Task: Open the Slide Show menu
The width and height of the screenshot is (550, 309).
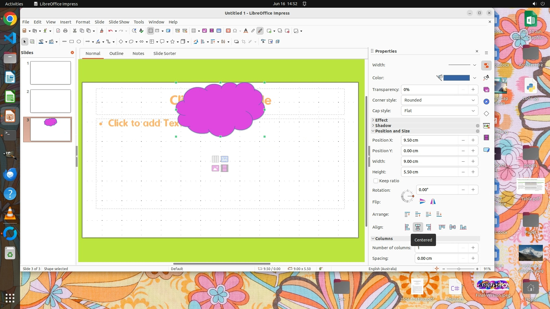Action: pos(119,22)
